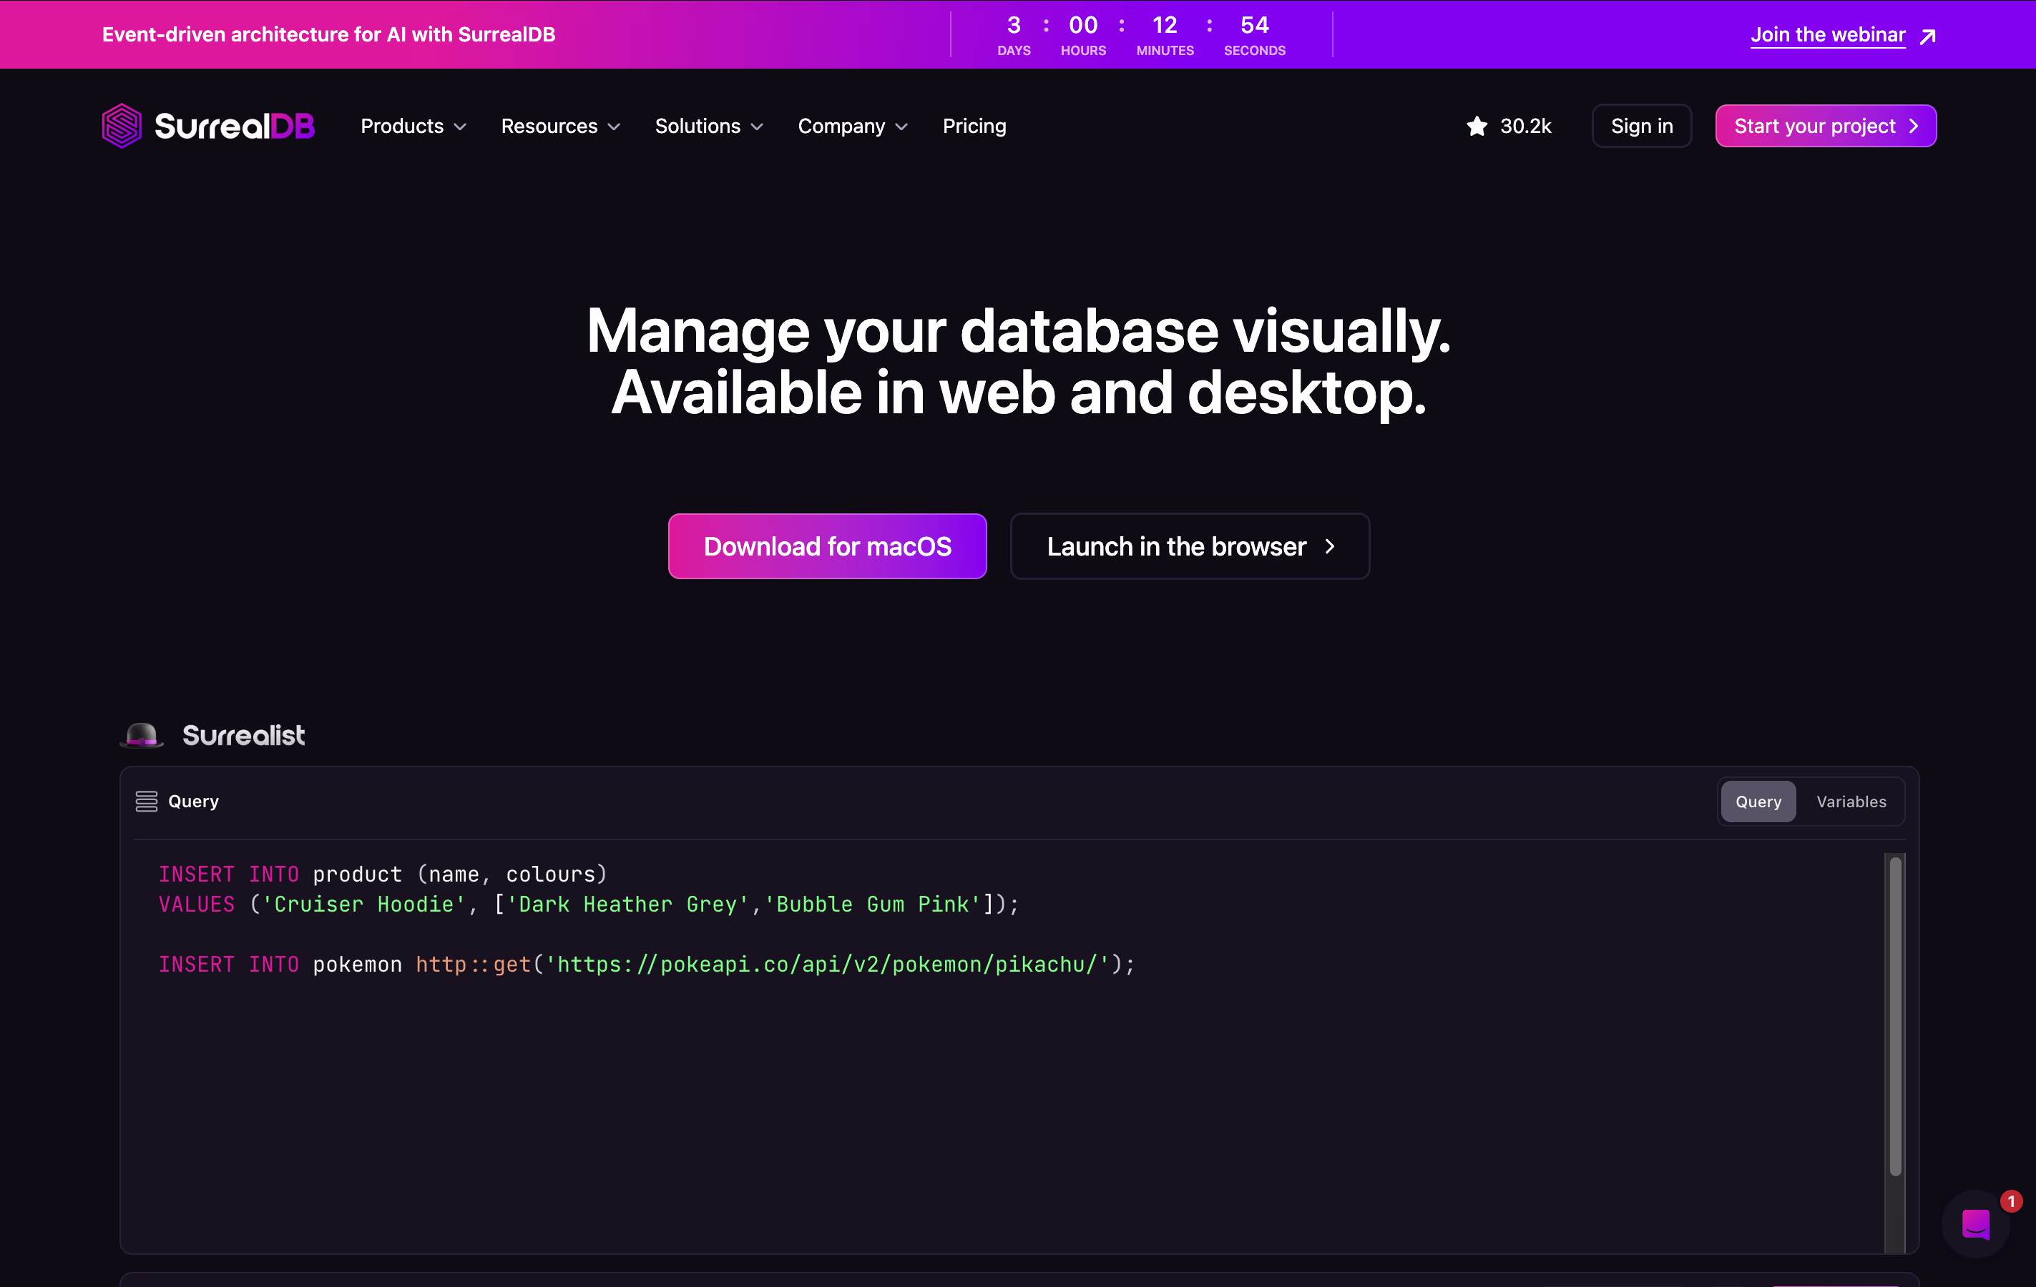The image size is (2036, 1287).
Task: Click the Surrealist hat logo icon
Action: coord(142,735)
